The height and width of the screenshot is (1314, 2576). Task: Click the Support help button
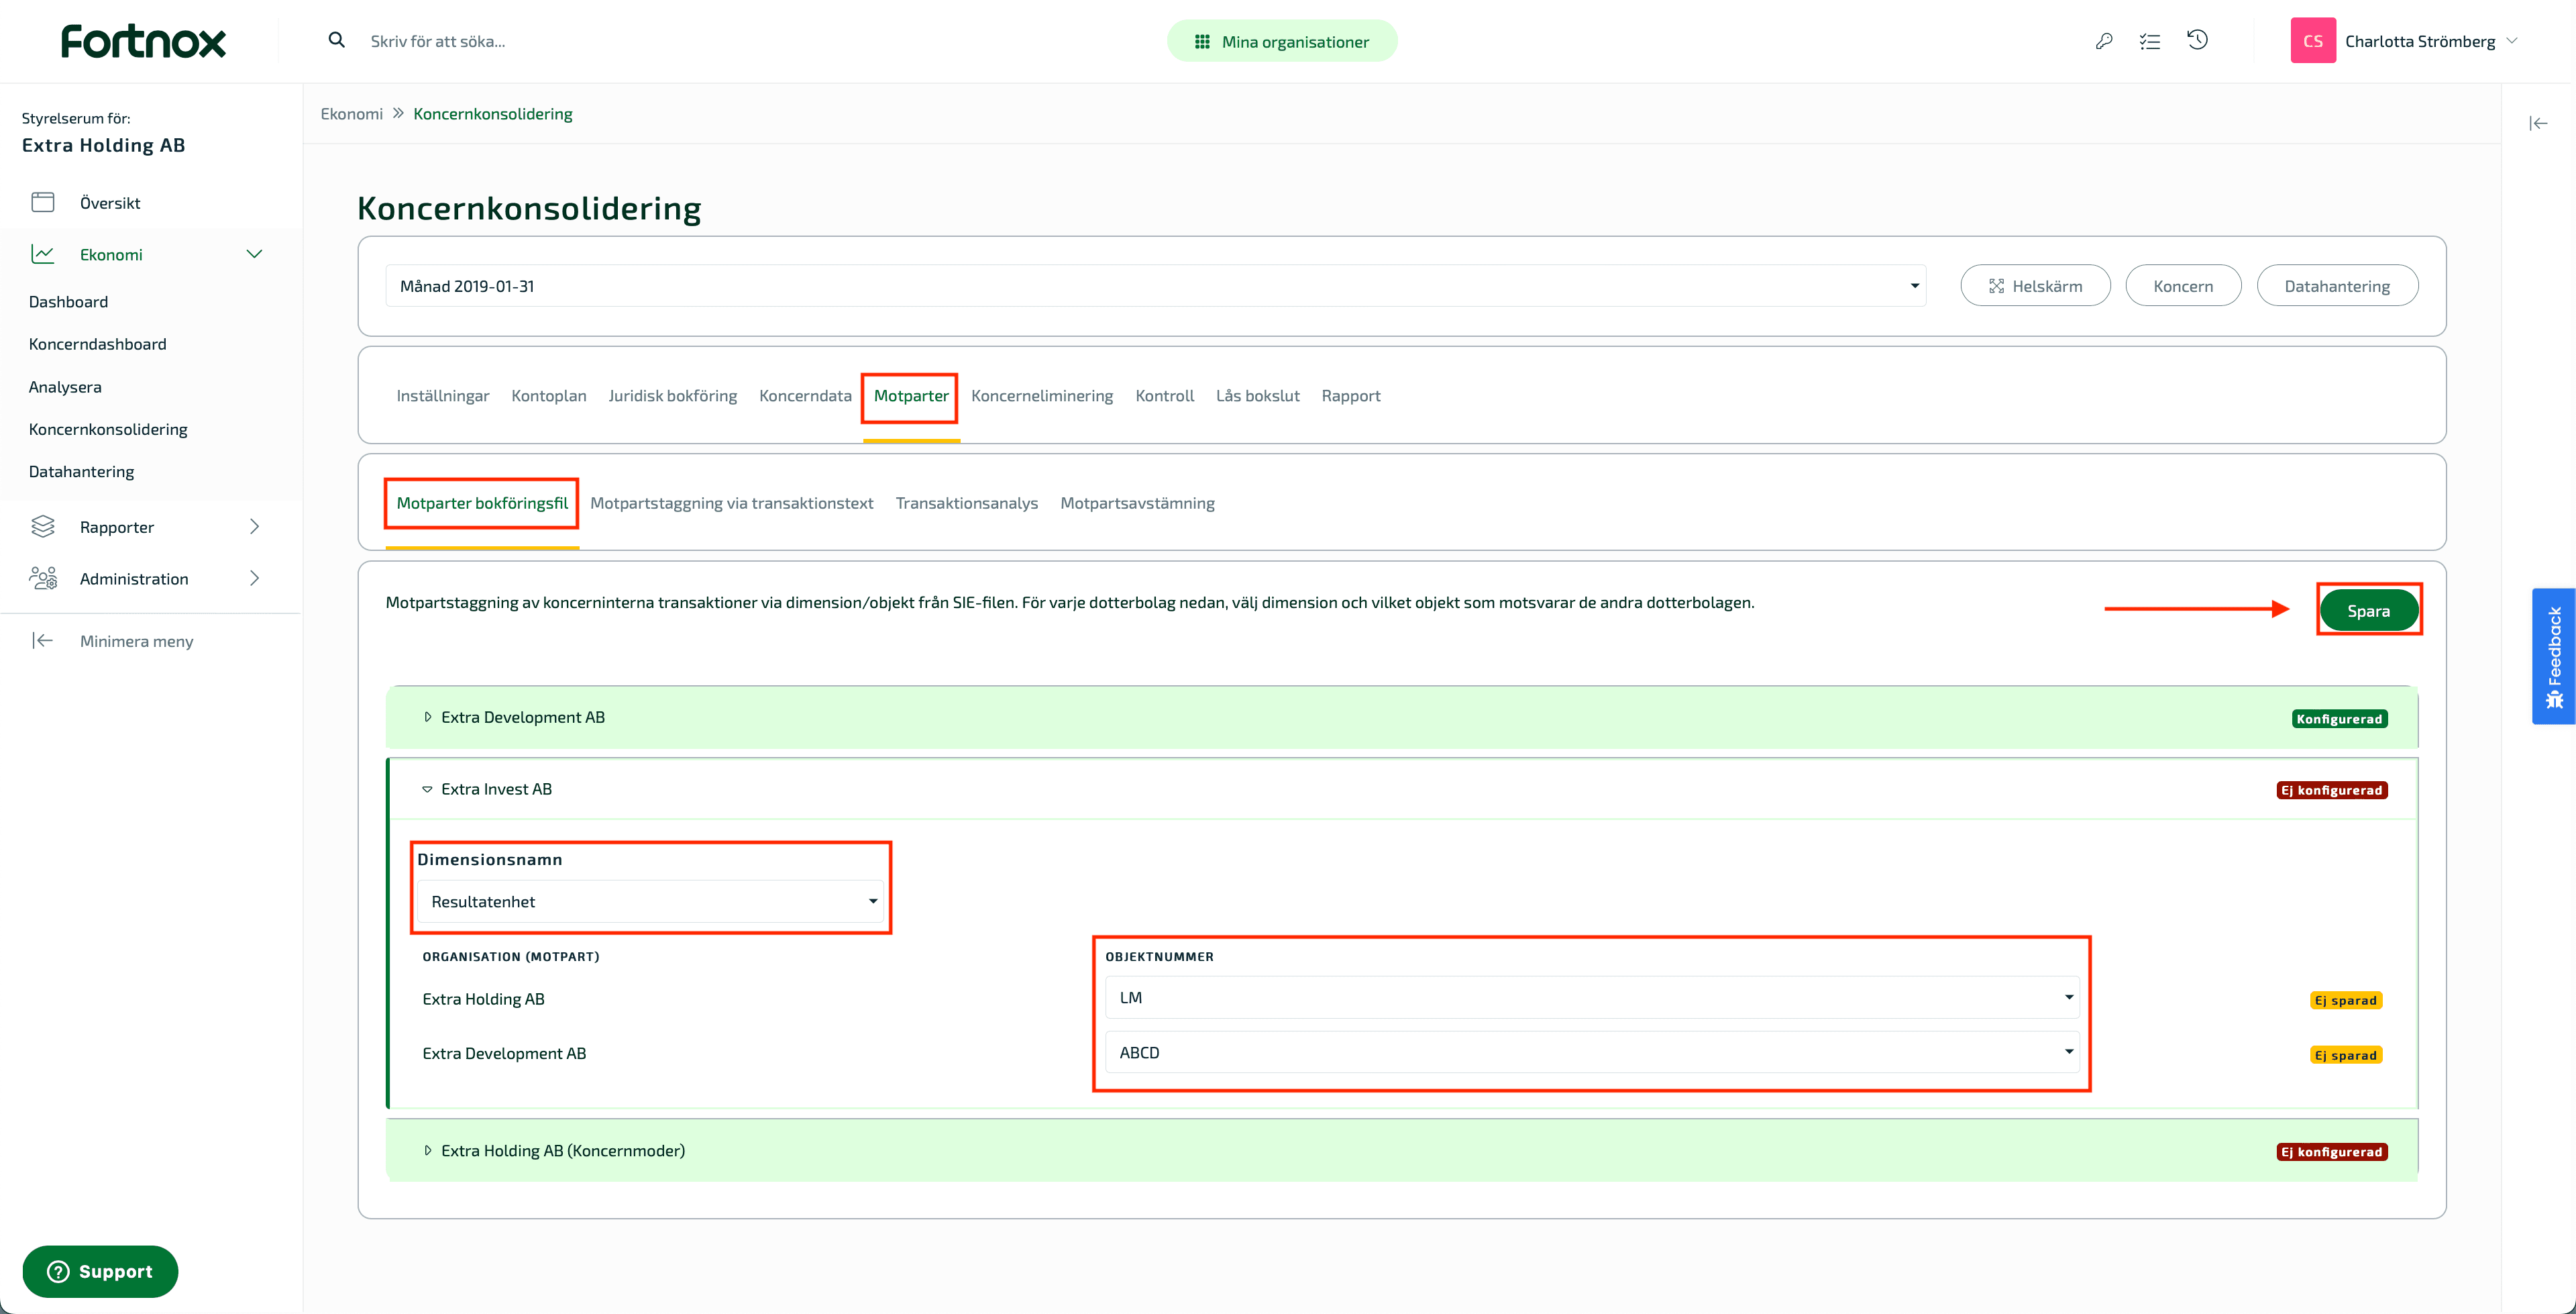[100, 1271]
